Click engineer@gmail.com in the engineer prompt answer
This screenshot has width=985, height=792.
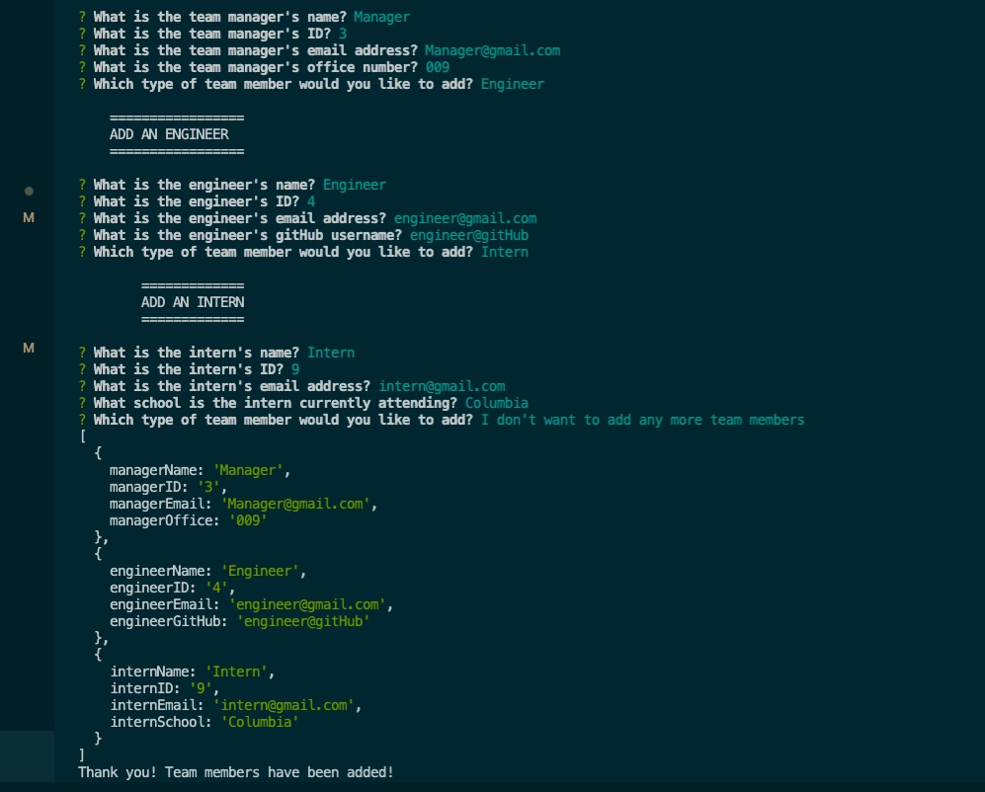466,218
